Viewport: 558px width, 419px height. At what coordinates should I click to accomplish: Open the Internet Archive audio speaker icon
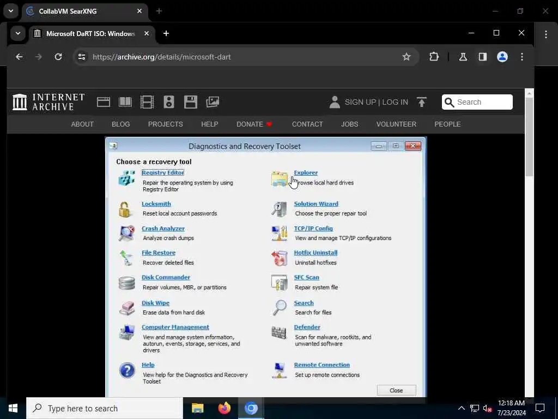point(169,102)
